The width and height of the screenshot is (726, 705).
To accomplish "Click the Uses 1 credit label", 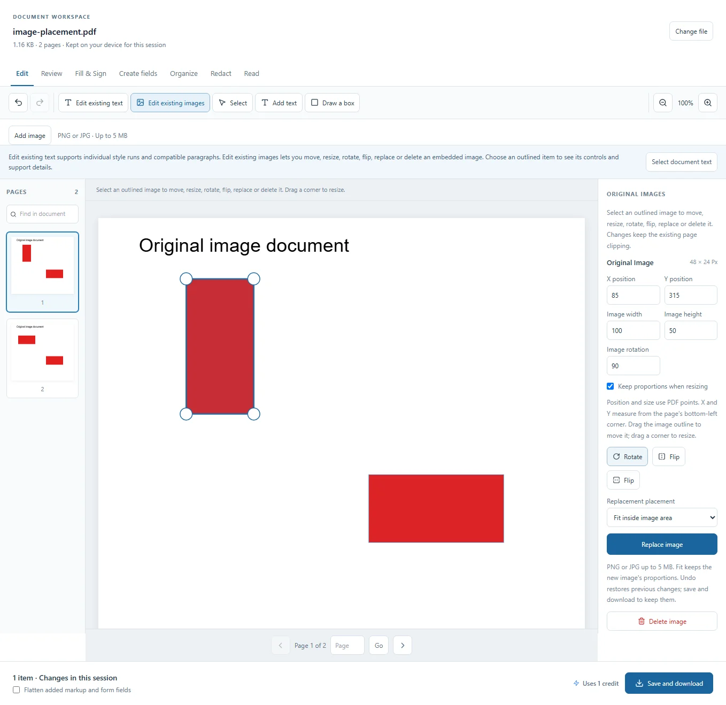I will [x=596, y=683].
